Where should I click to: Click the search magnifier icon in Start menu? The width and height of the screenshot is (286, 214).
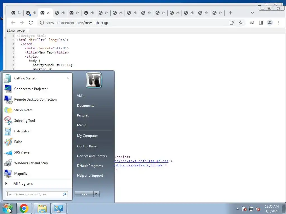tap(65, 194)
